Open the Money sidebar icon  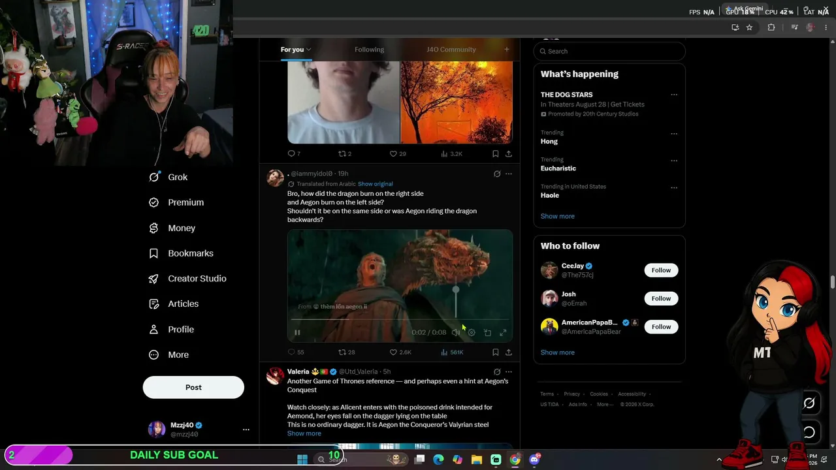(153, 228)
